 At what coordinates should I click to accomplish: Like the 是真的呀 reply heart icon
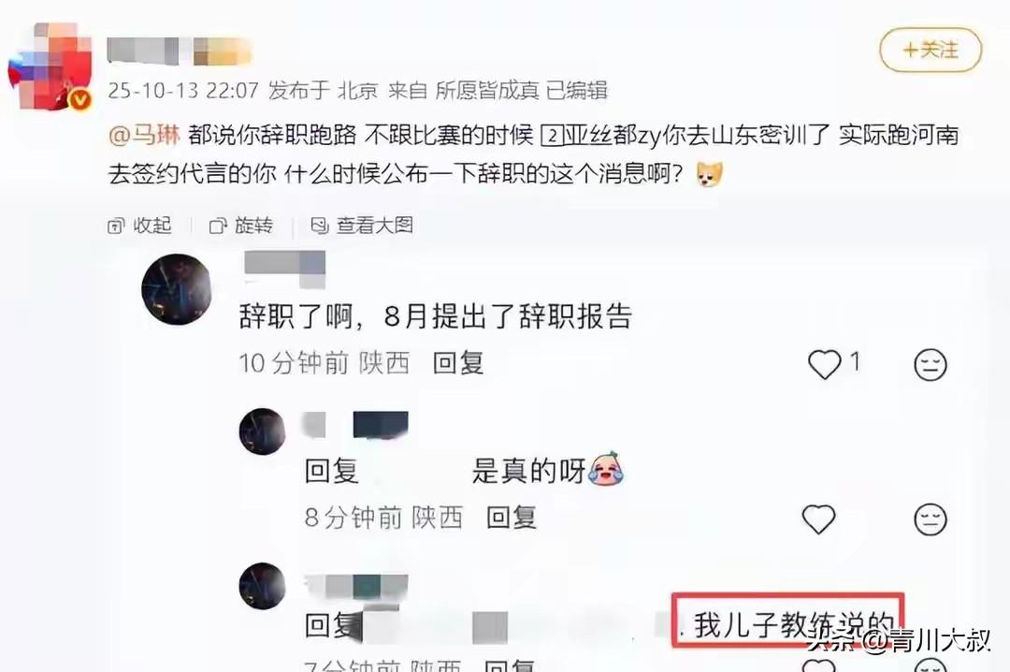(x=818, y=519)
